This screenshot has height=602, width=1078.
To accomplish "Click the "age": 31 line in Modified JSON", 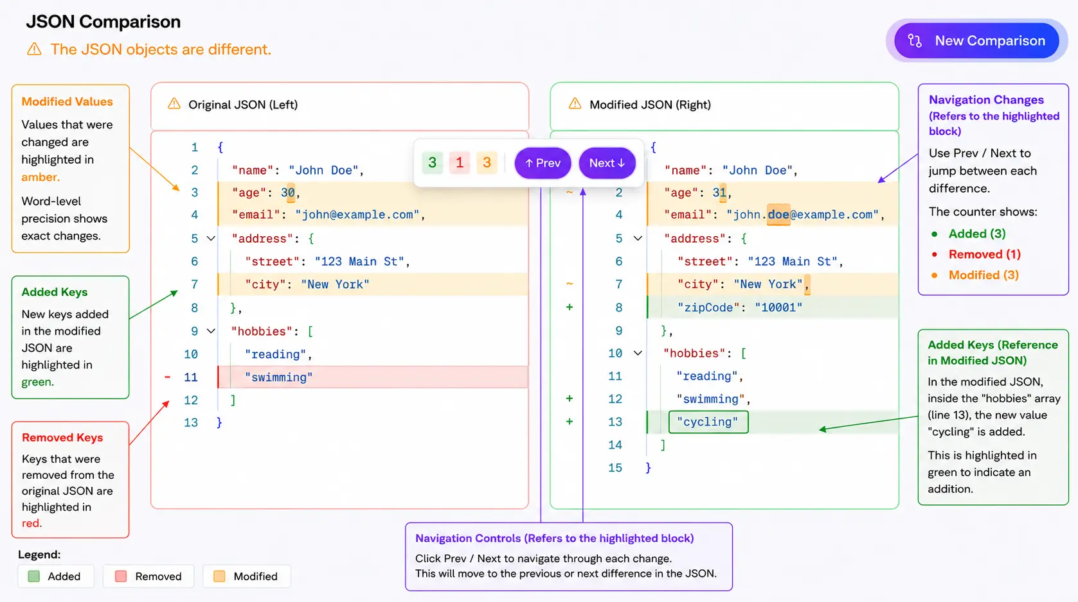I will [x=772, y=193].
